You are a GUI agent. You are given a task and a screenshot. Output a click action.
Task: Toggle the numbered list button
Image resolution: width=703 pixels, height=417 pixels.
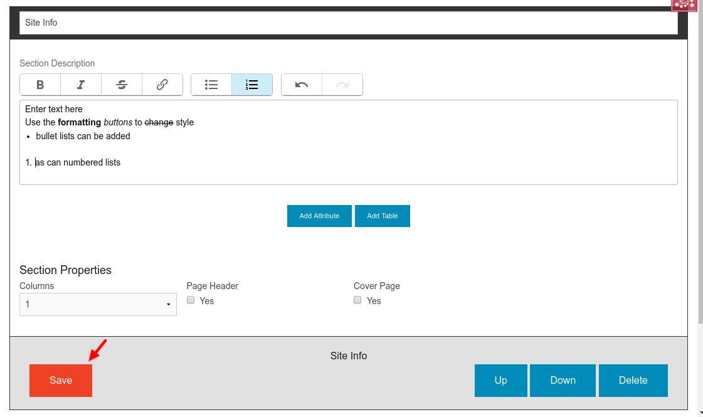point(252,85)
